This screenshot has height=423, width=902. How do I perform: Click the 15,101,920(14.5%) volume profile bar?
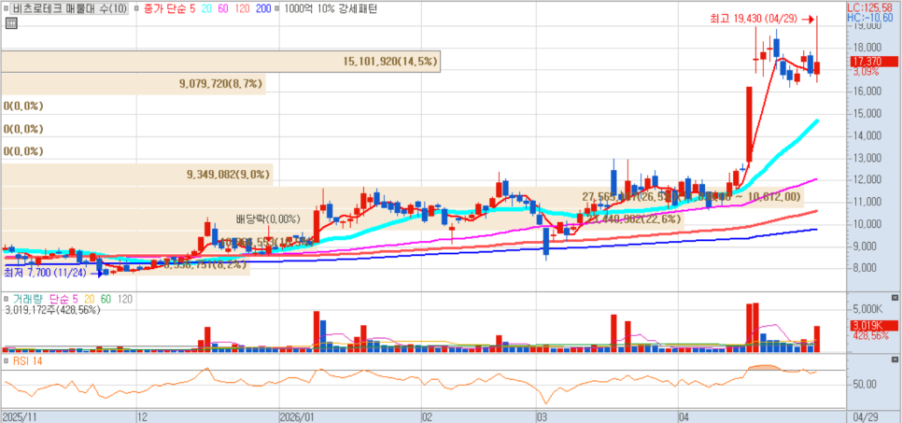(220, 61)
